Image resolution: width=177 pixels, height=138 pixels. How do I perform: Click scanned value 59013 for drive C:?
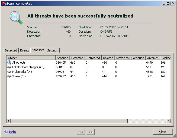(60, 67)
